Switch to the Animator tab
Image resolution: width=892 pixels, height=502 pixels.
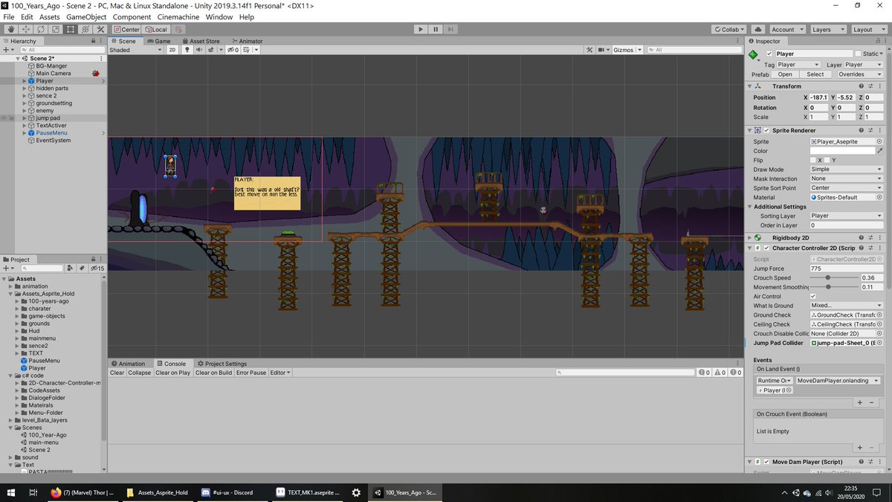(247, 41)
